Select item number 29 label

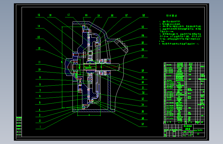[143, 77]
